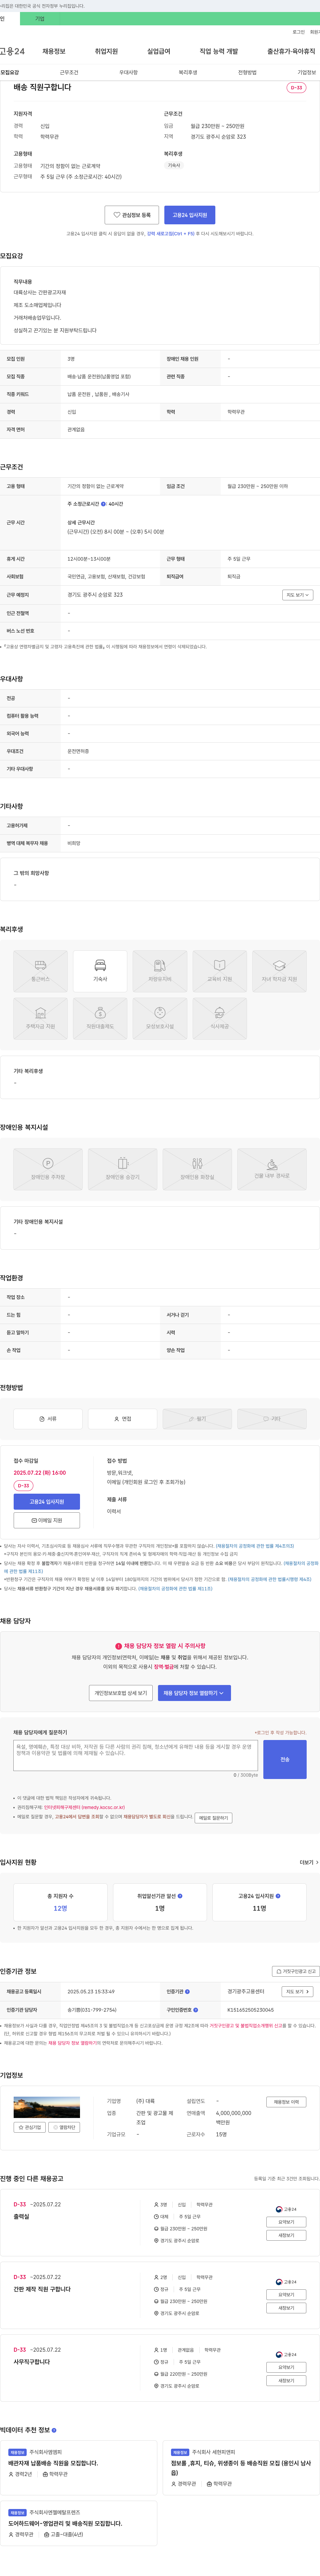Click the 거짓구인광고 신고 button
The height and width of the screenshot is (2576, 320).
coord(296,1971)
